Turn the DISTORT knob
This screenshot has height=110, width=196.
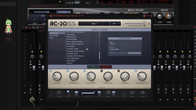(91, 76)
